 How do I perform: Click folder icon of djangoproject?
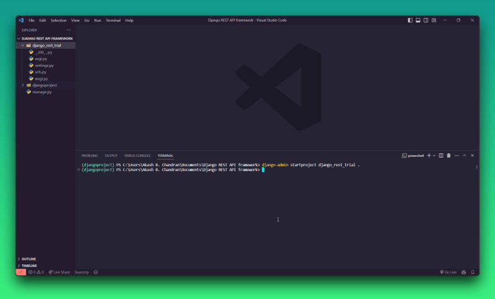(x=28, y=85)
